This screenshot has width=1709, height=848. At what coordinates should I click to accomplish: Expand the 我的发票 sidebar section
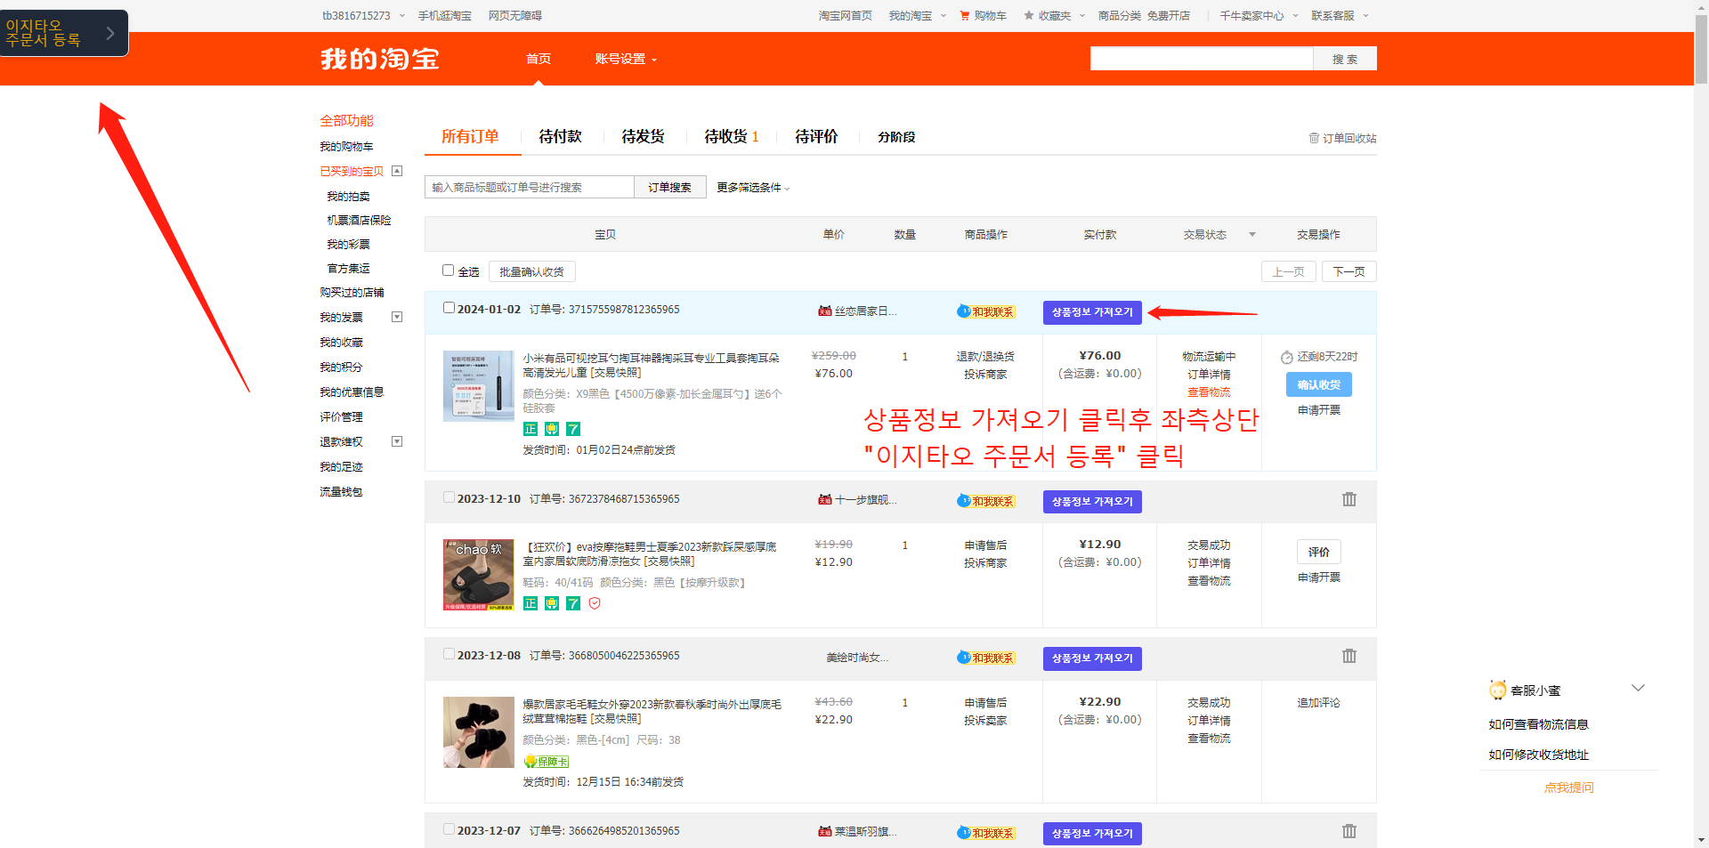(x=397, y=317)
